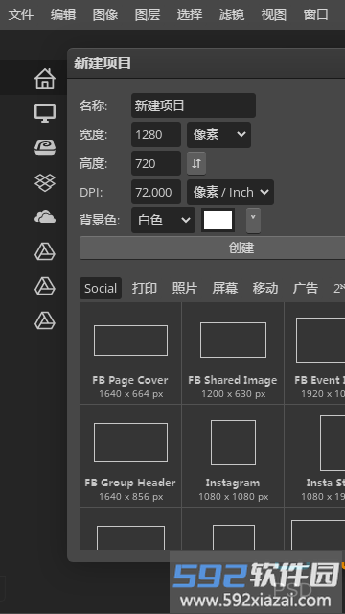
Task: Switch to the 移动 templates tab
Action: 265,288
